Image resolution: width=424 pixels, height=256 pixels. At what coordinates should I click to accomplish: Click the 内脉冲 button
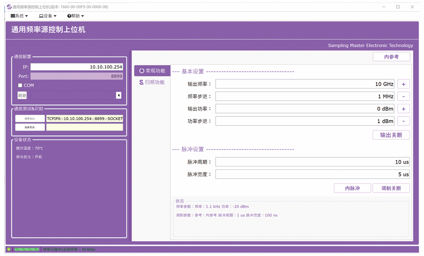pyautogui.click(x=352, y=188)
